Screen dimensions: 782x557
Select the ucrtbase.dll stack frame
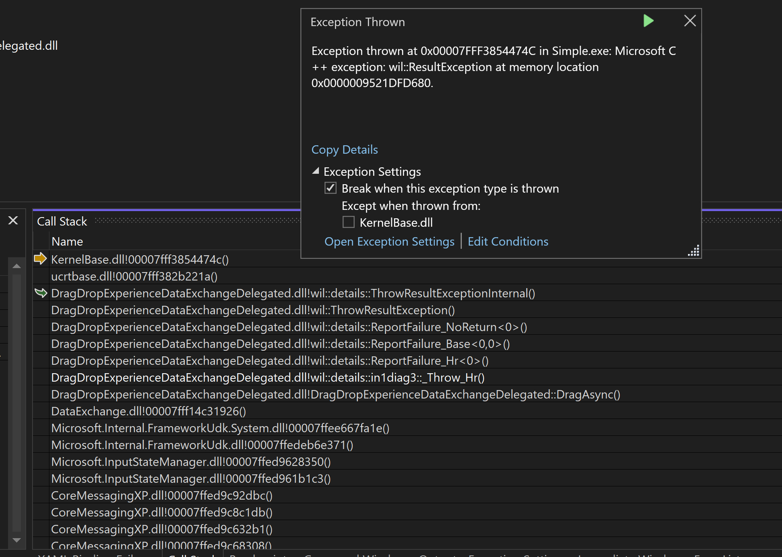point(134,276)
